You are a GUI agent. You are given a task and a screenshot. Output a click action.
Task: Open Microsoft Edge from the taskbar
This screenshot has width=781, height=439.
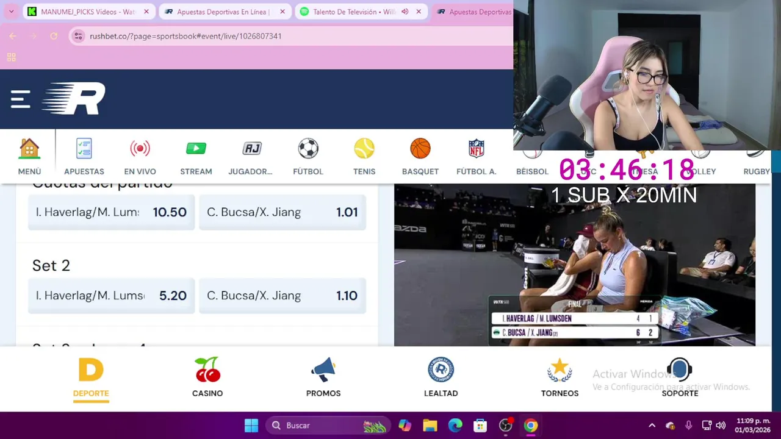455,426
